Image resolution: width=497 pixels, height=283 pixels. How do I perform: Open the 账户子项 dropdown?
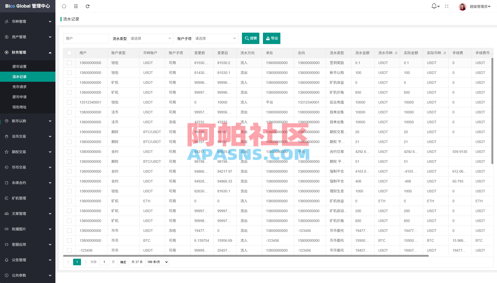click(215, 38)
